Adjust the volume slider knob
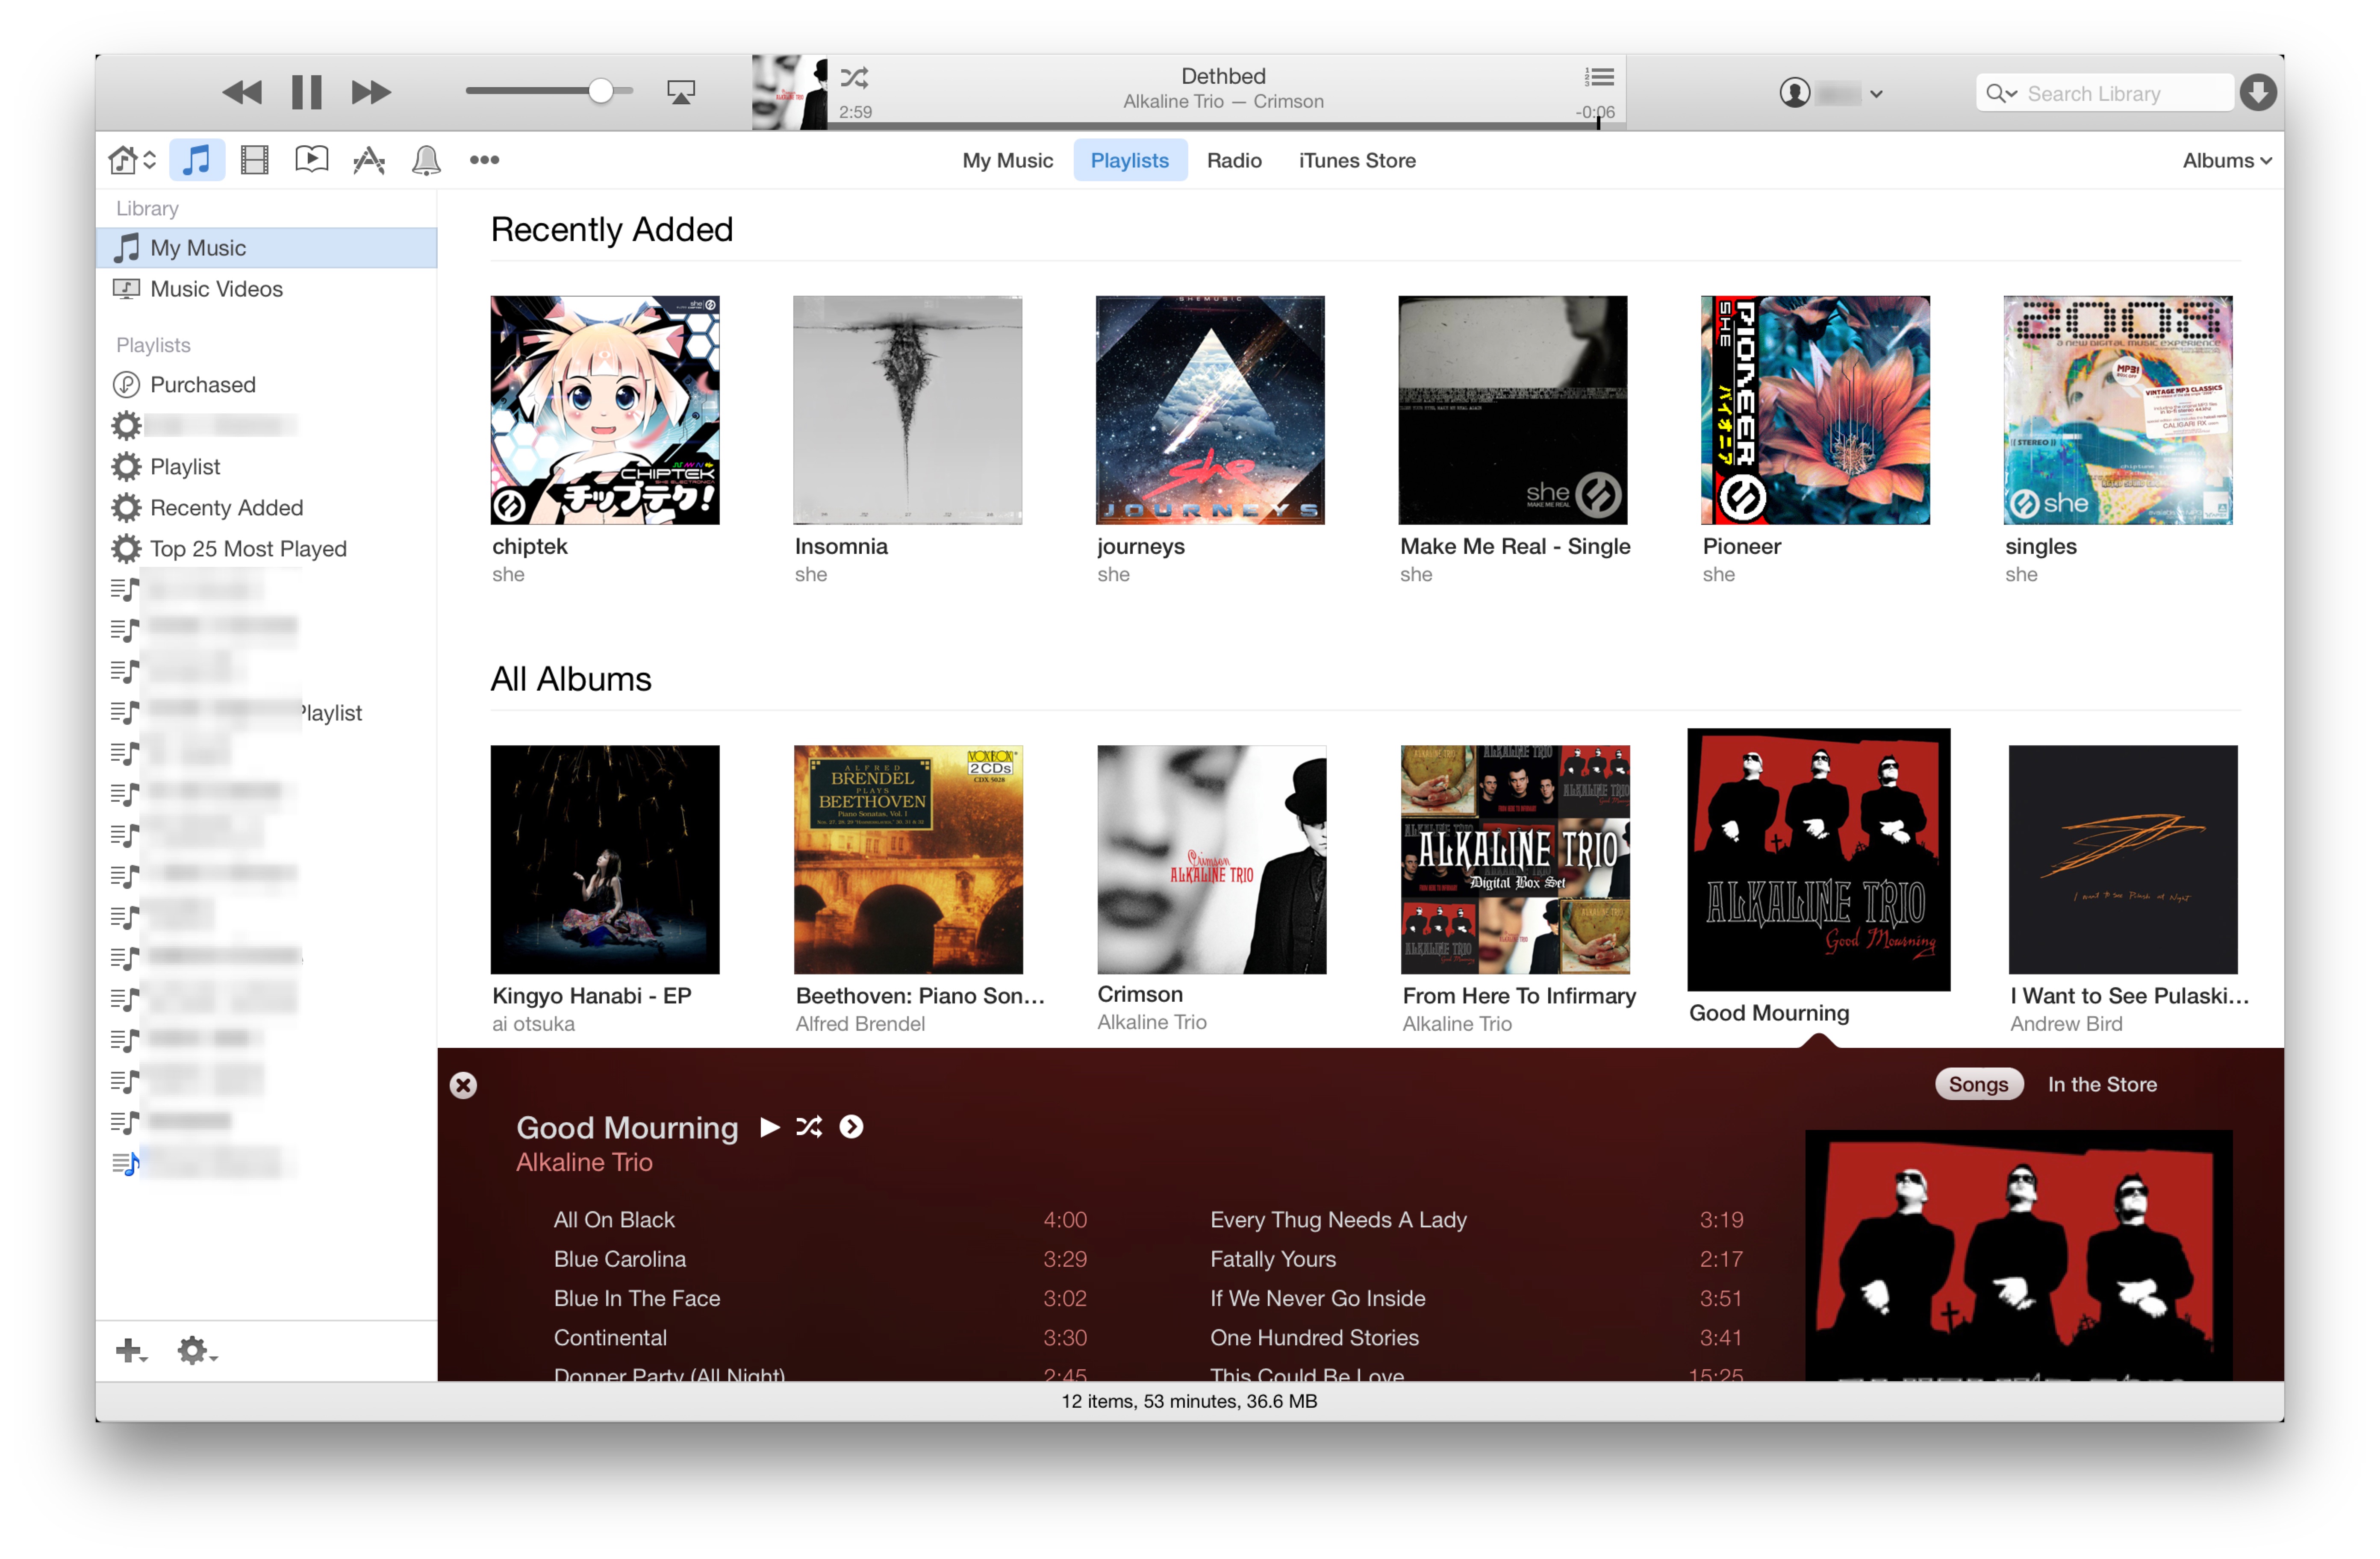2380x1559 pixels. (600, 91)
